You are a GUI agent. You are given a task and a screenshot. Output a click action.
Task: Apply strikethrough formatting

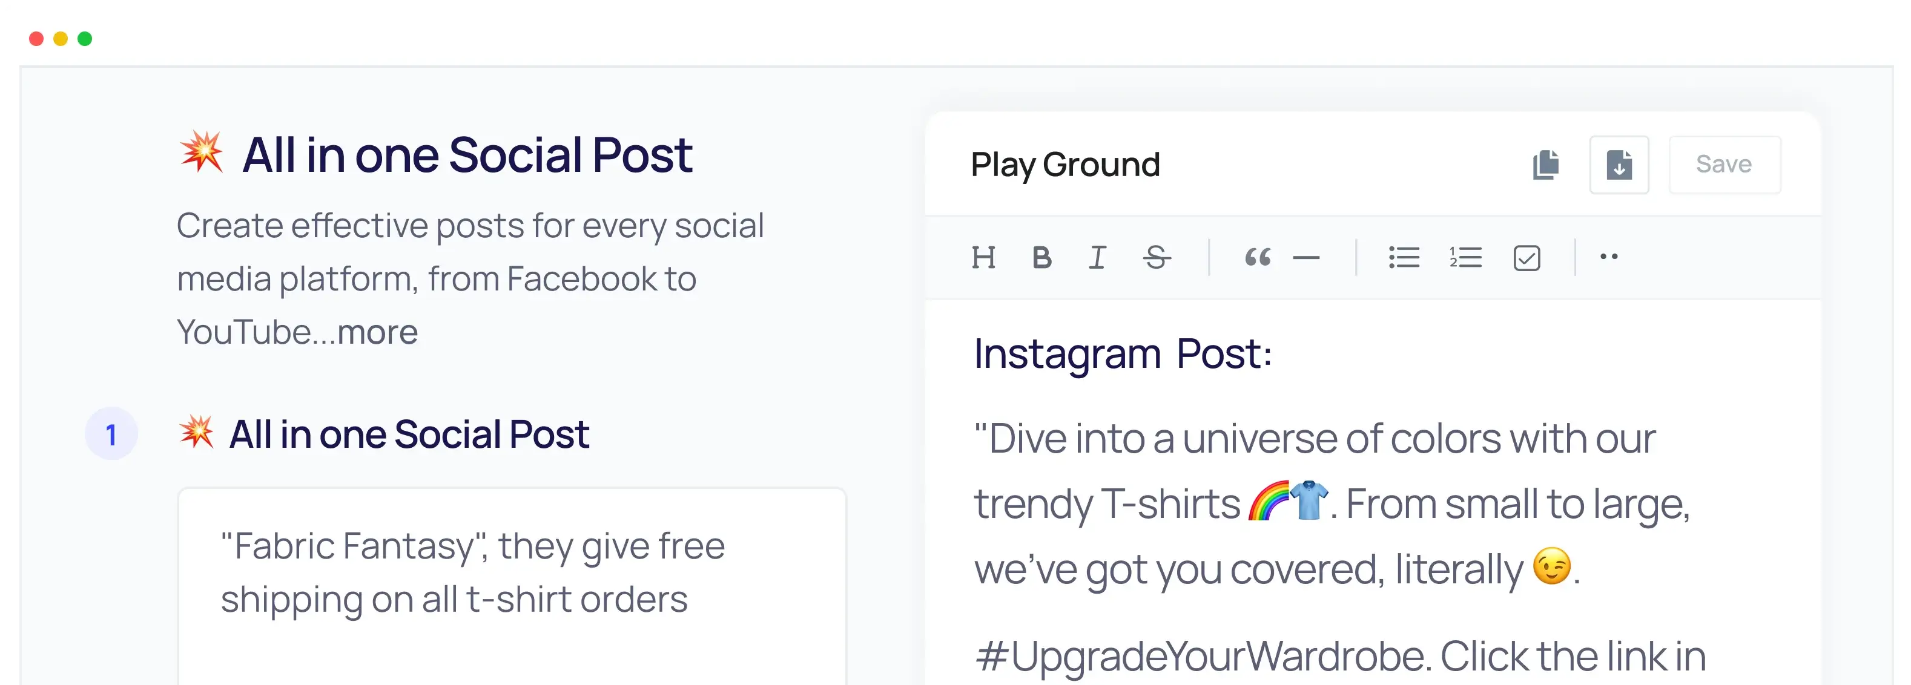(1157, 257)
